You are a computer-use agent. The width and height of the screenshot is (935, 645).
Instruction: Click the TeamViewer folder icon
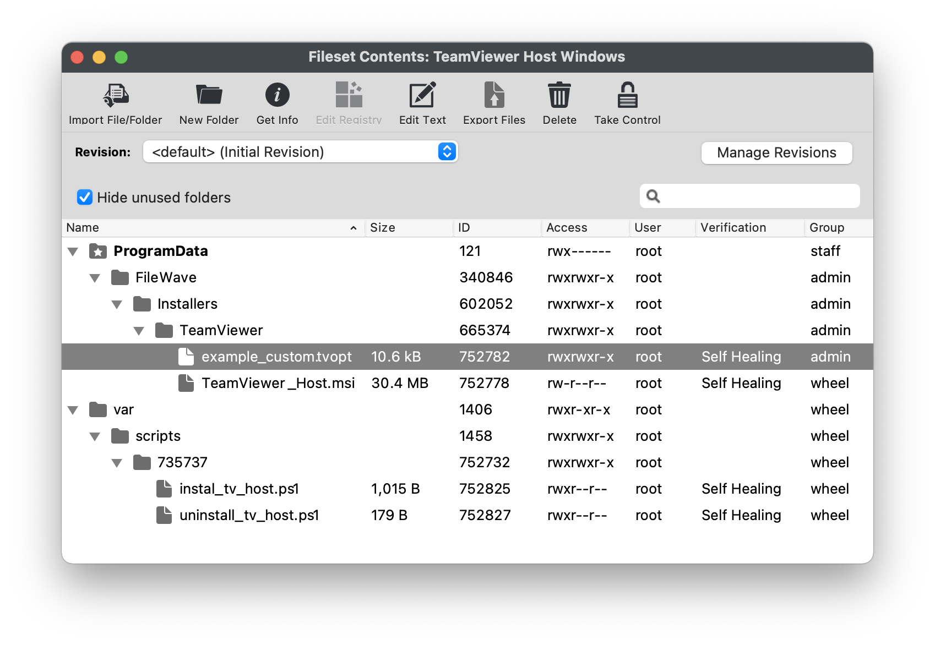click(164, 331)
